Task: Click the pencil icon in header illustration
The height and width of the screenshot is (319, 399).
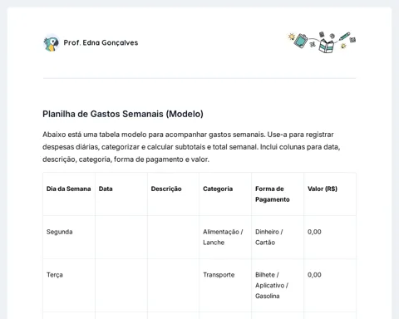Action: click(344, 37)
